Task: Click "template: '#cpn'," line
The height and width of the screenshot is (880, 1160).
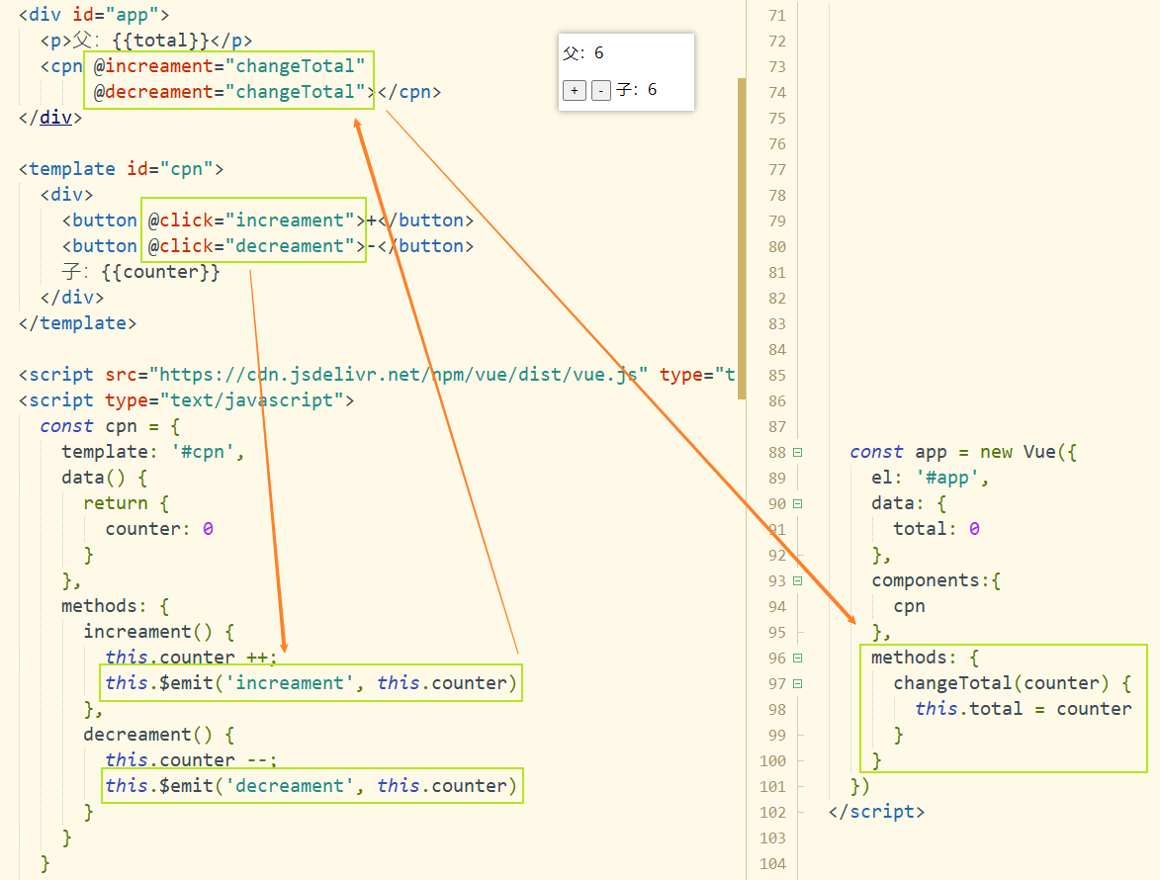Action: click(152, 452)
